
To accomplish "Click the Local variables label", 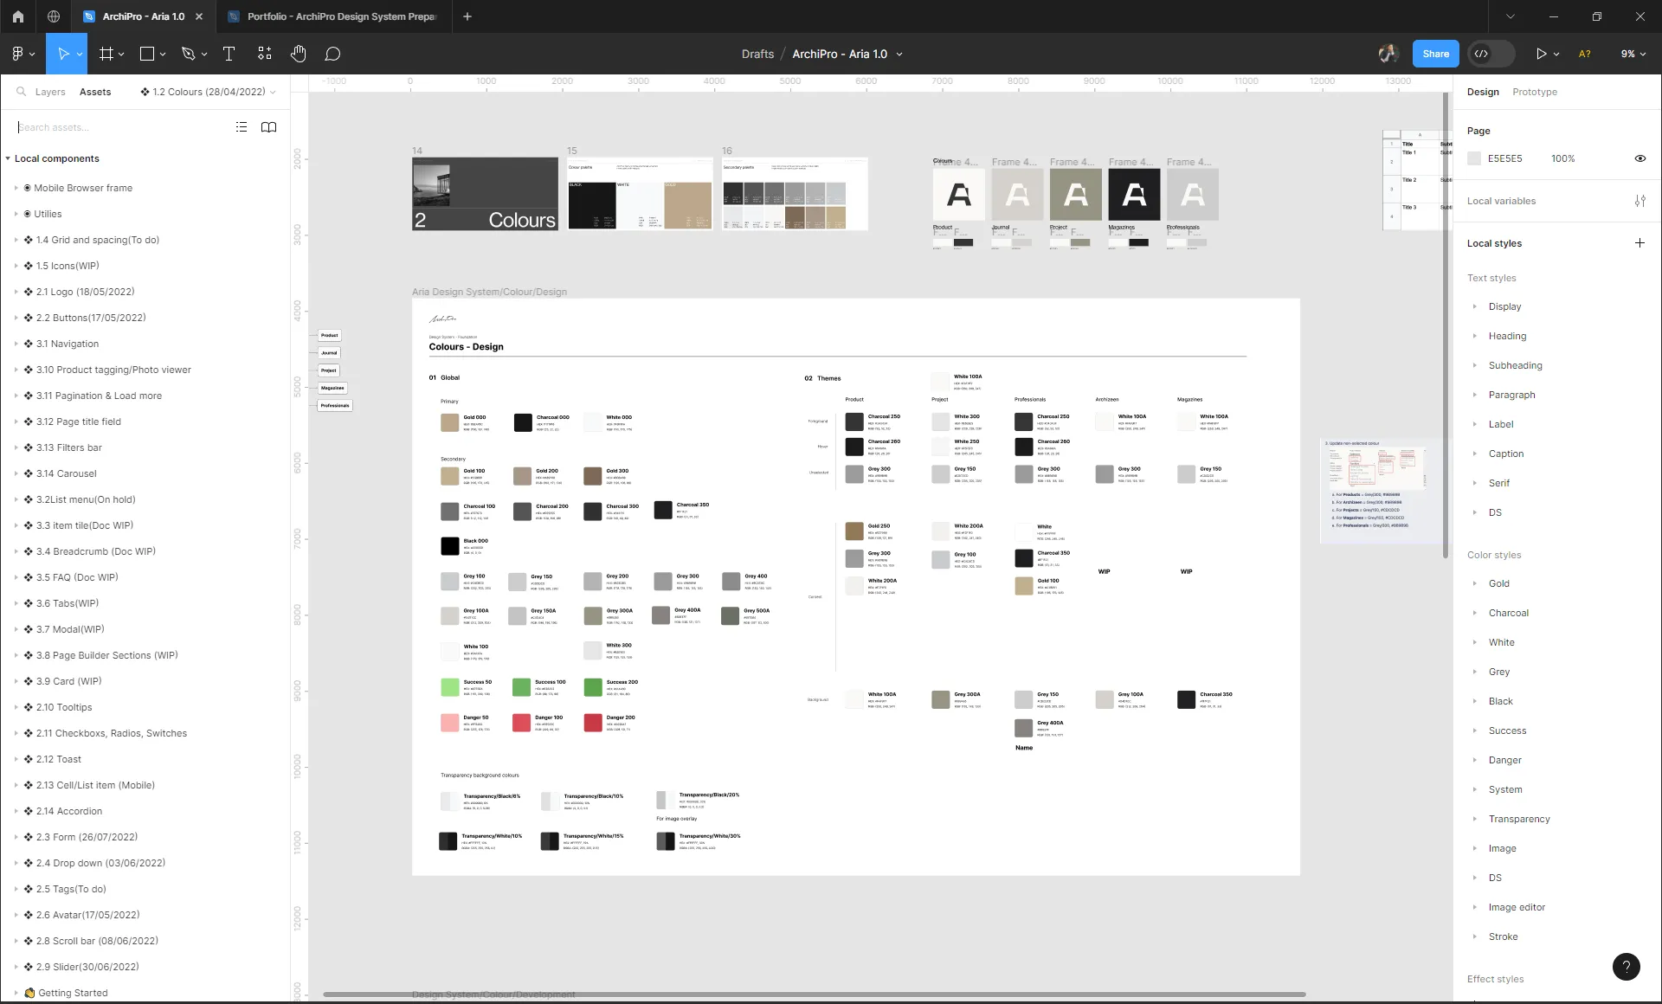I will [x=1501, y=201].
